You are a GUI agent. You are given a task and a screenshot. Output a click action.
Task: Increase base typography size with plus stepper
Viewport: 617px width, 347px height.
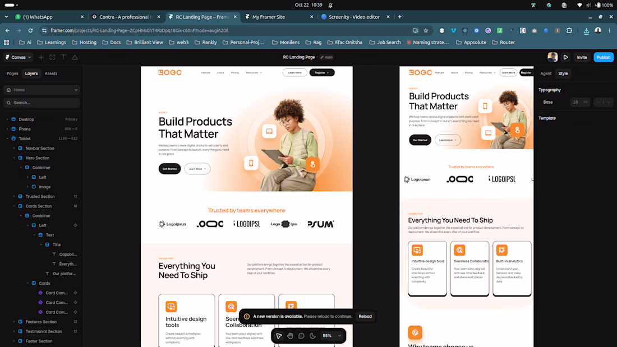coord(609,102)
